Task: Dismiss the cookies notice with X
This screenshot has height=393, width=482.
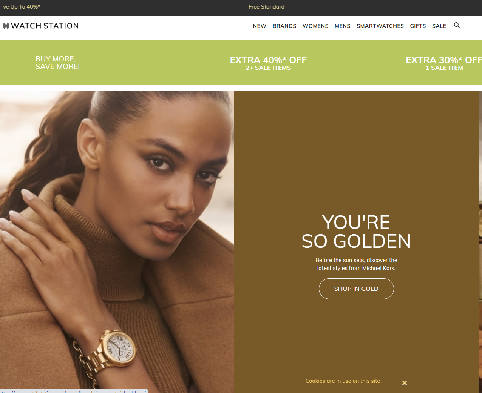Action: (405, 382)
